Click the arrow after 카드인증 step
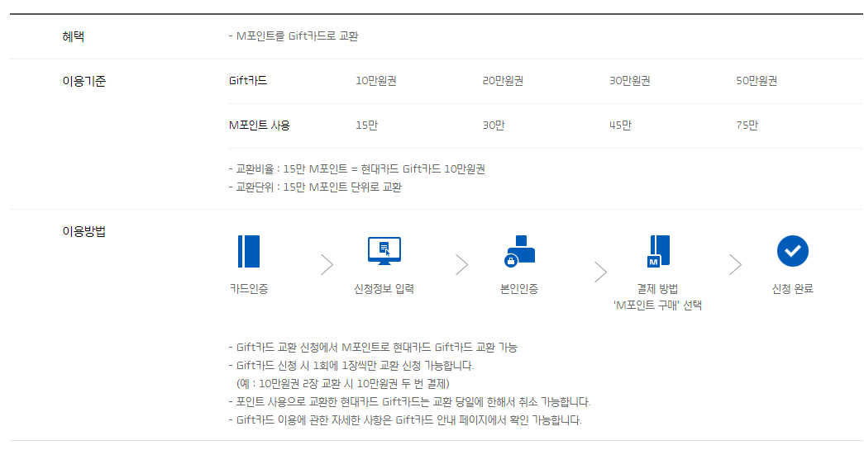This screenshot has width=864, height=450. [327, 264]
